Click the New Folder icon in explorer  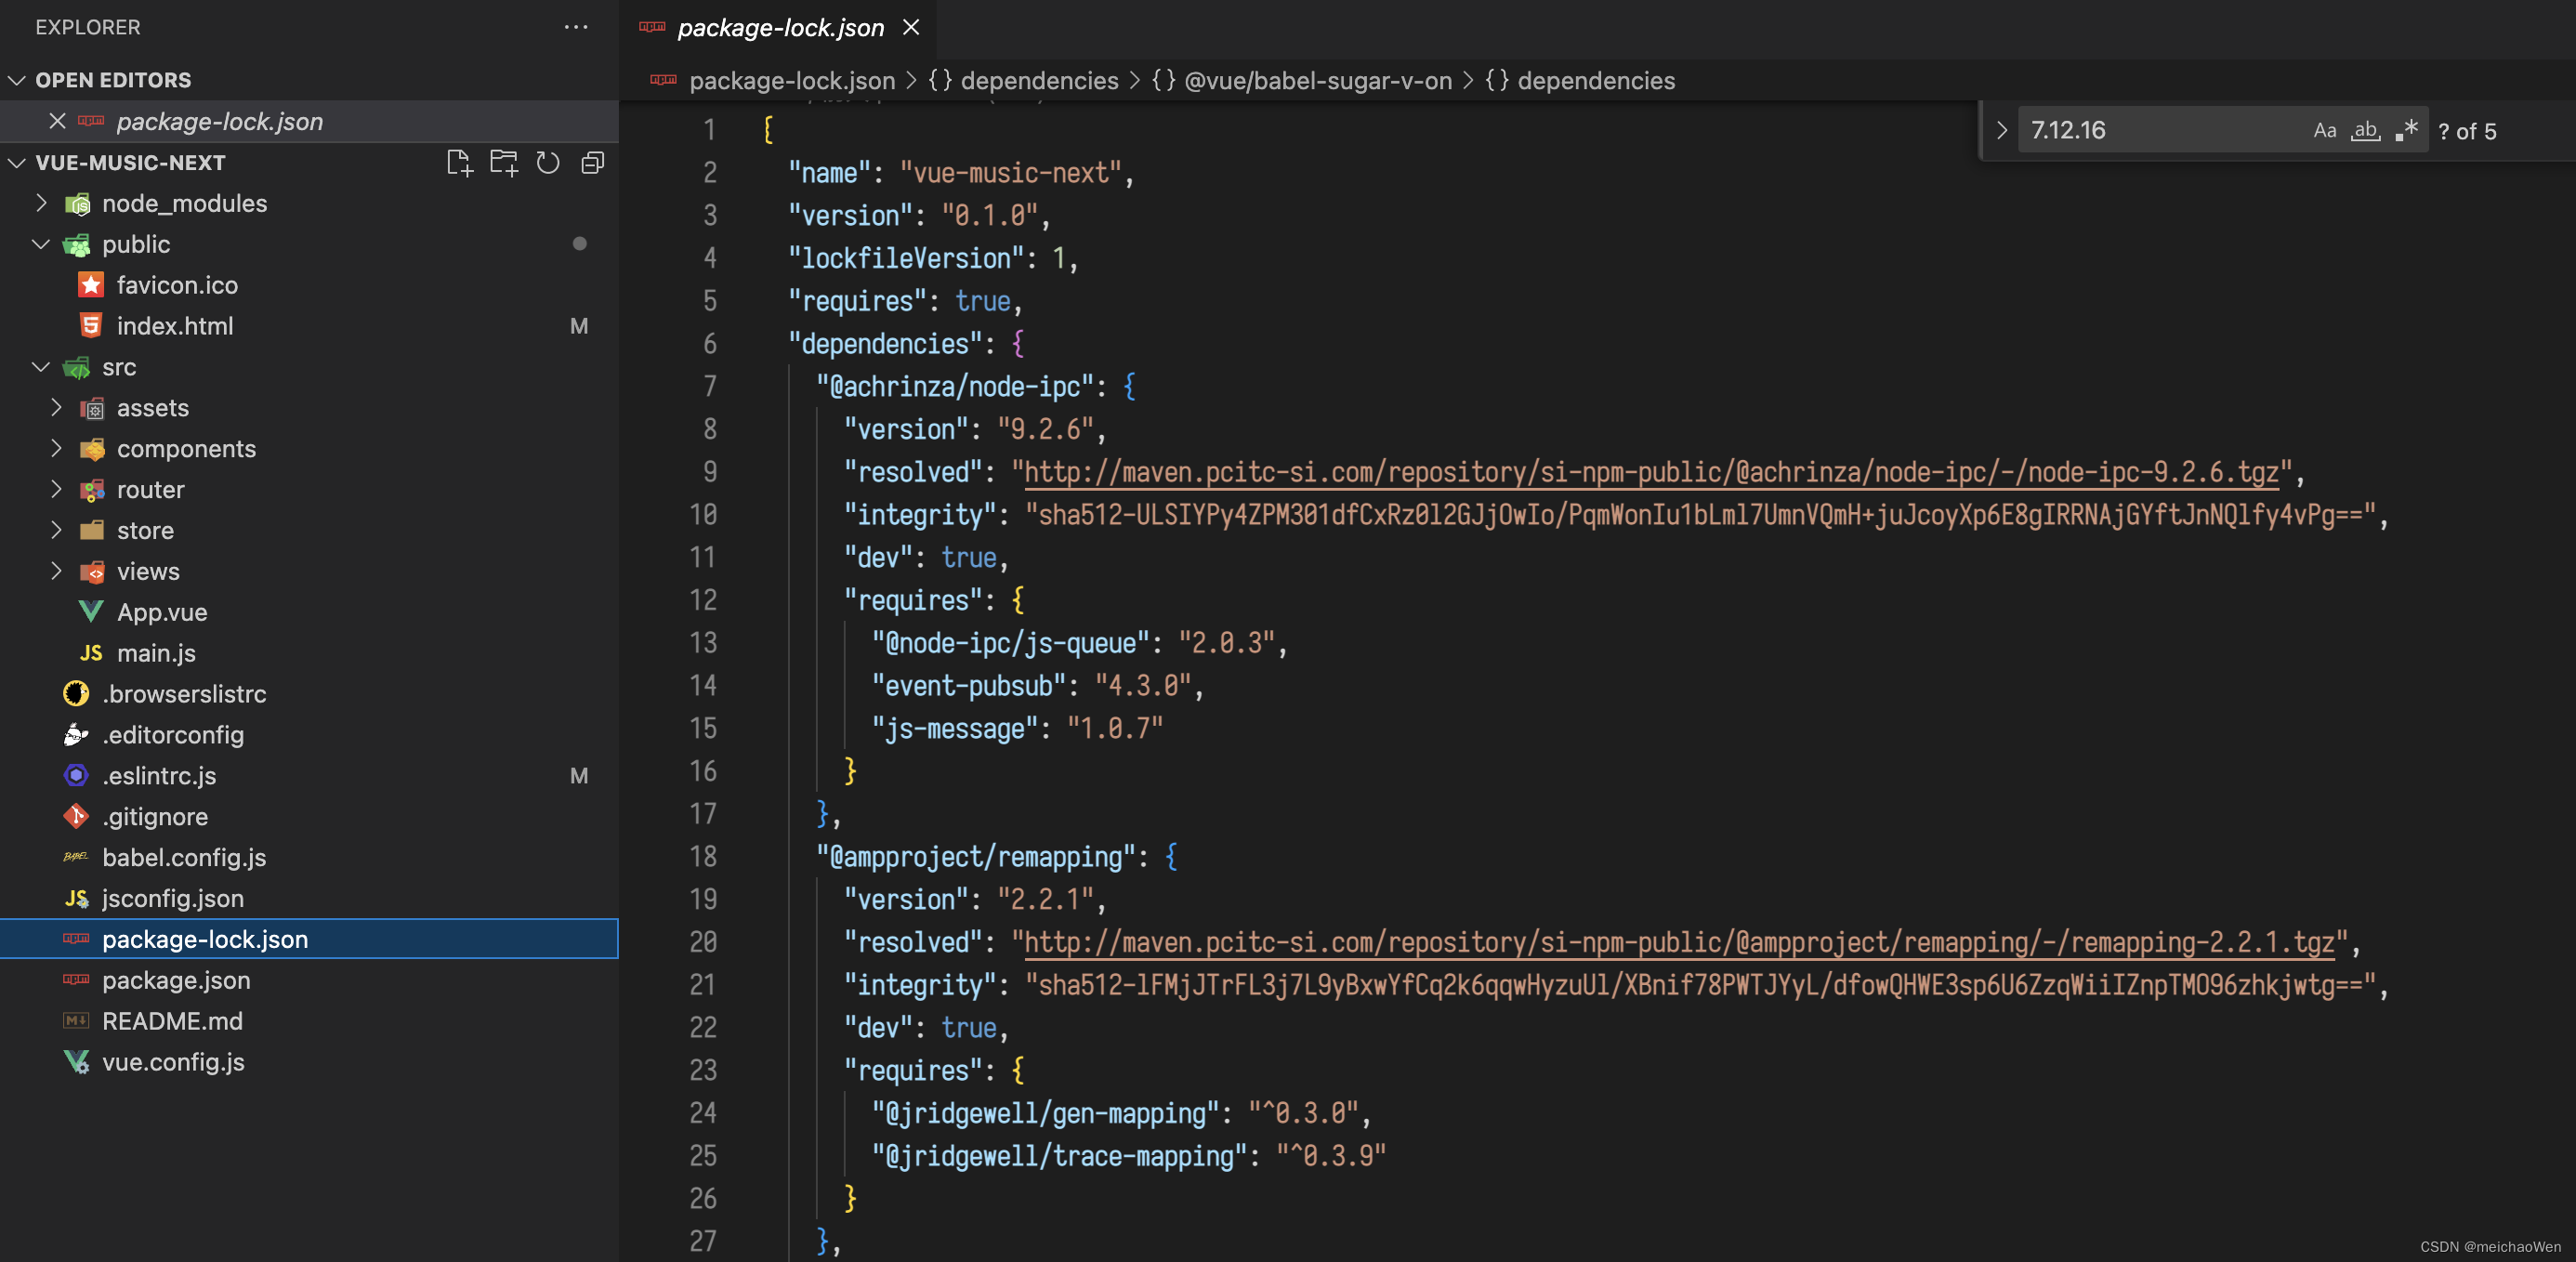point(503,163)
